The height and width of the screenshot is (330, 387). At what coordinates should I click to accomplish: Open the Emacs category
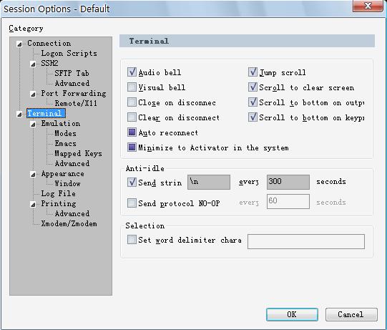(65, 143)
